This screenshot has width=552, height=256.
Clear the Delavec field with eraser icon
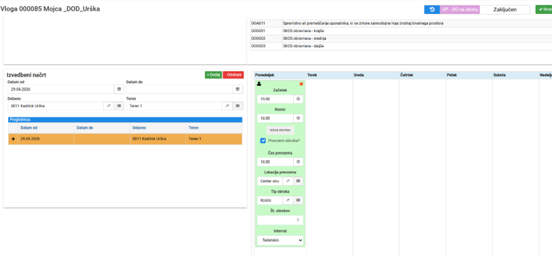pyautogui.click(x=108, y=106)
